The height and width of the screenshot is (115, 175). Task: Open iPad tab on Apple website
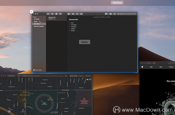point(161,67)
